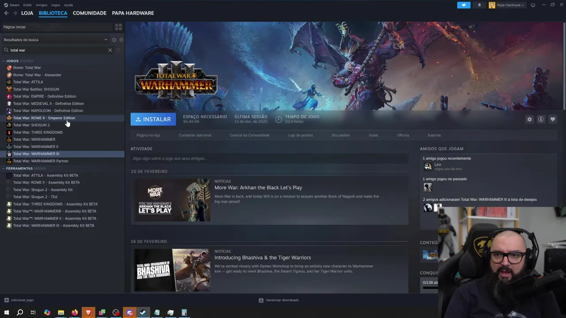
Task: Click the Add game plus icon
Action: point(6,300)
